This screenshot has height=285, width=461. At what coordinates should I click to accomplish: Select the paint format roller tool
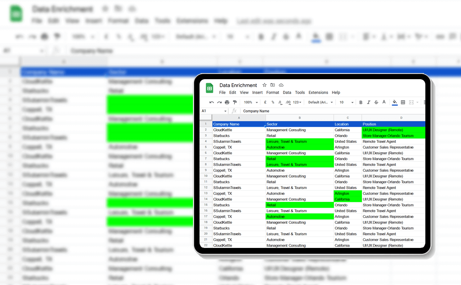pos(235,103)
